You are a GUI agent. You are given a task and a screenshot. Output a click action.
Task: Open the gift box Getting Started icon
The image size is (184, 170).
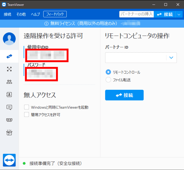(x=9, y=133)
